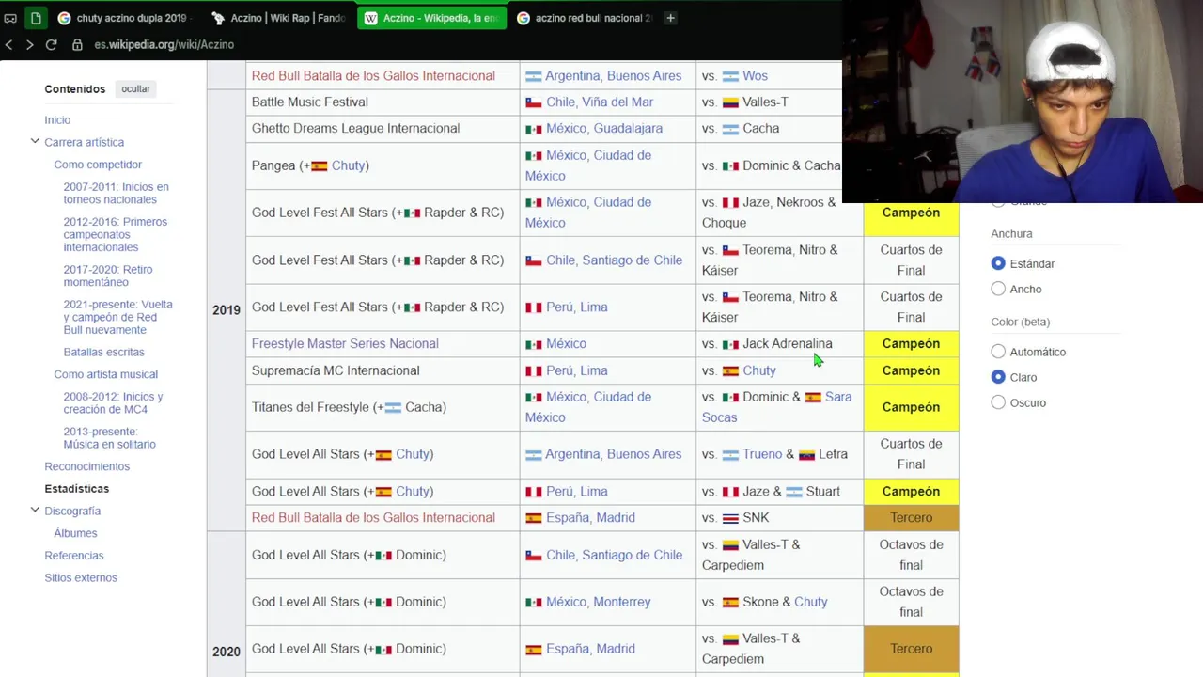Select the 'Estándar' width radio button
Image resolution: width=1203 pixels, height=677 pixels.
coord(998,263)
